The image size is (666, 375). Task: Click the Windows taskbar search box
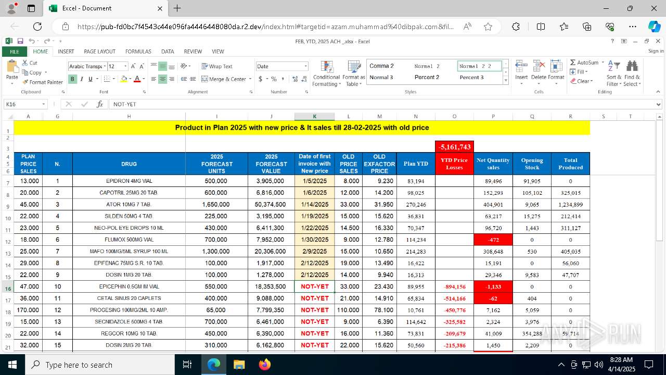click(99, 365)
